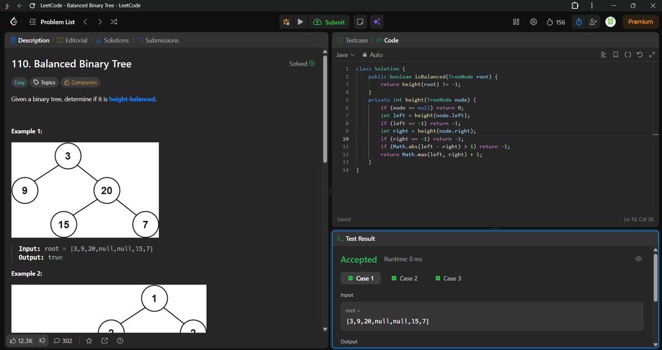The image size is (662, 350).
Task: Switch to the Submissions tab
Action: [x=158, y=40]
